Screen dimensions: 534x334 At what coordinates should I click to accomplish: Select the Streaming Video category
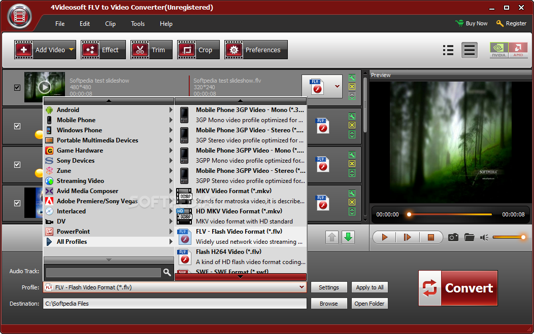tap(109, 181)
